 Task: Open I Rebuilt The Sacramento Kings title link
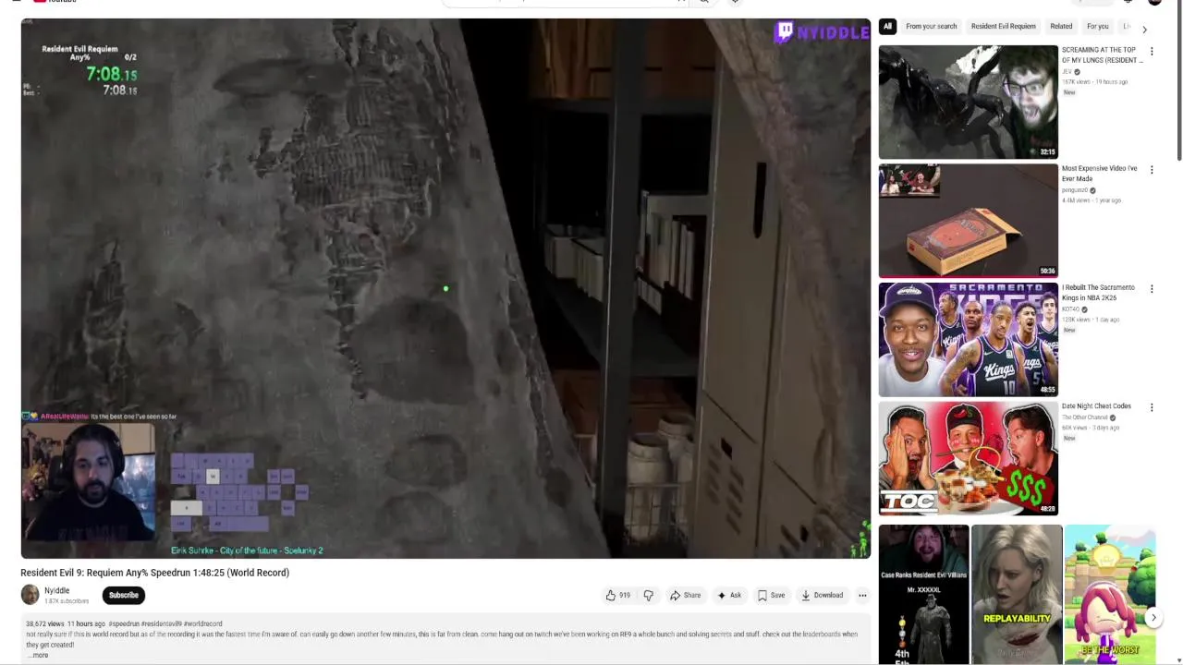[x=1098, y=293]
